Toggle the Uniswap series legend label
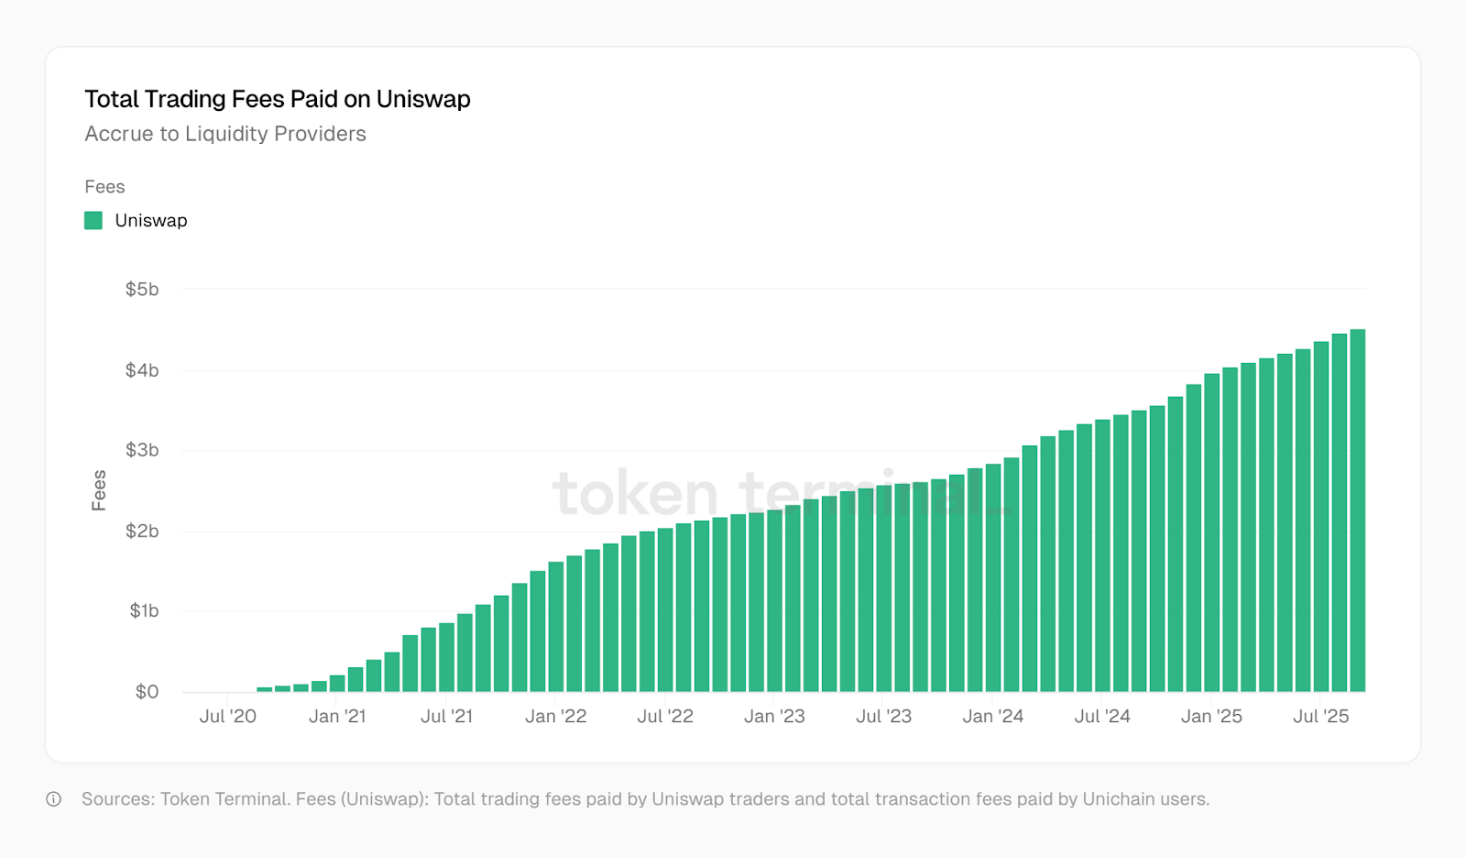The height and width of the screenshot is (857, 1466). [x=151, y=221]
